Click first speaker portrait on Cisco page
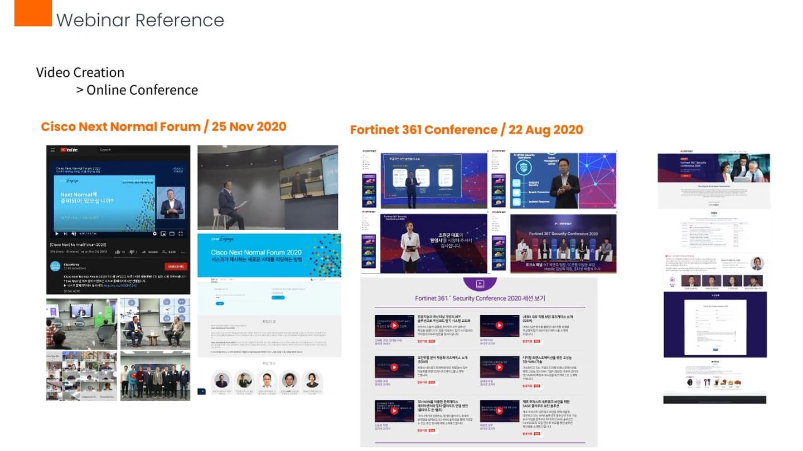This screenshot has height=451, width=803. point(222,380)
